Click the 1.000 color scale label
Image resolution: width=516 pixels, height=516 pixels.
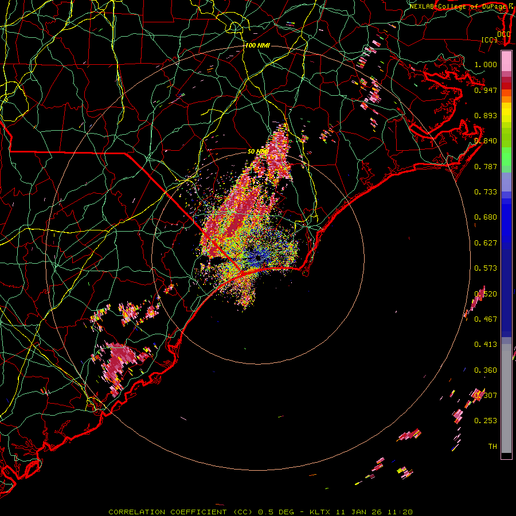486,64
